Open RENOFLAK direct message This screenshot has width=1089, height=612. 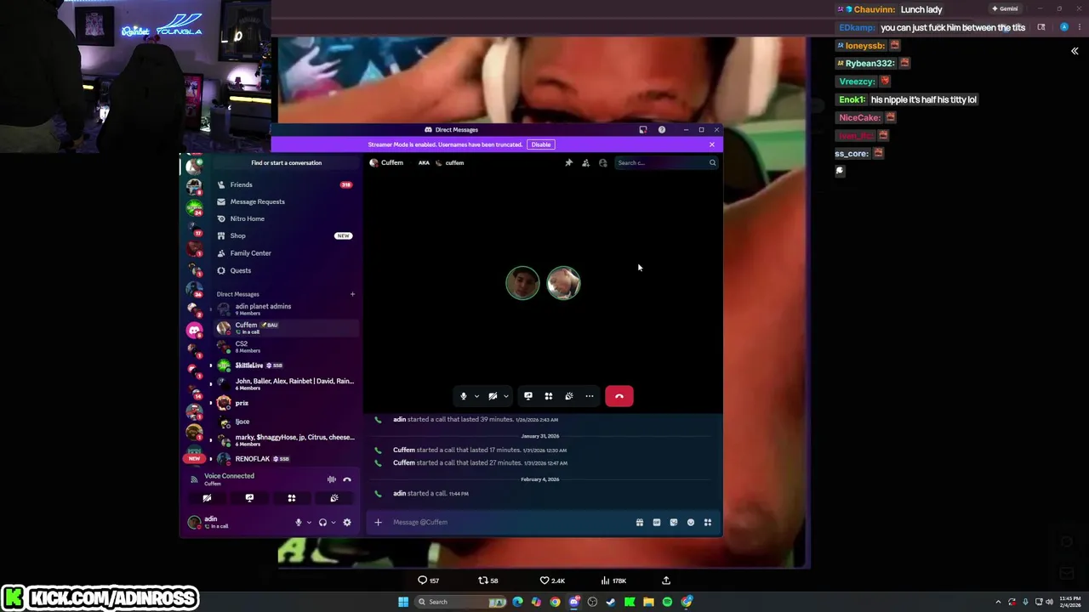(285, 459)
